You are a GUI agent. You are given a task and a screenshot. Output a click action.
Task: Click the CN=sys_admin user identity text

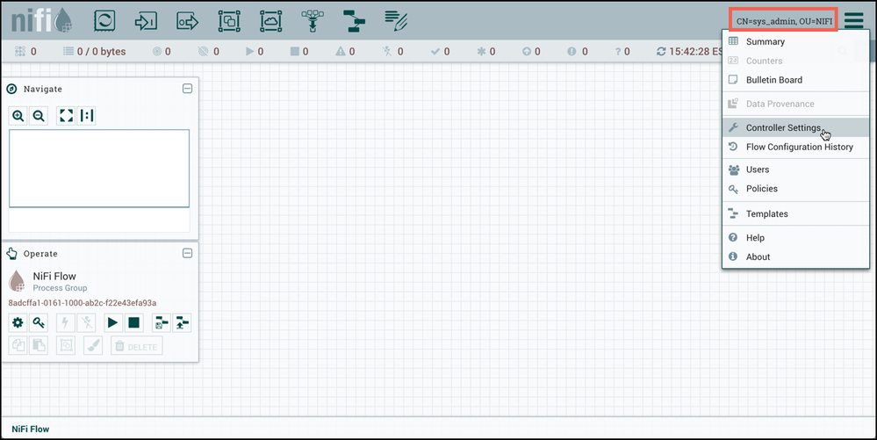click(x=784, y=21)
